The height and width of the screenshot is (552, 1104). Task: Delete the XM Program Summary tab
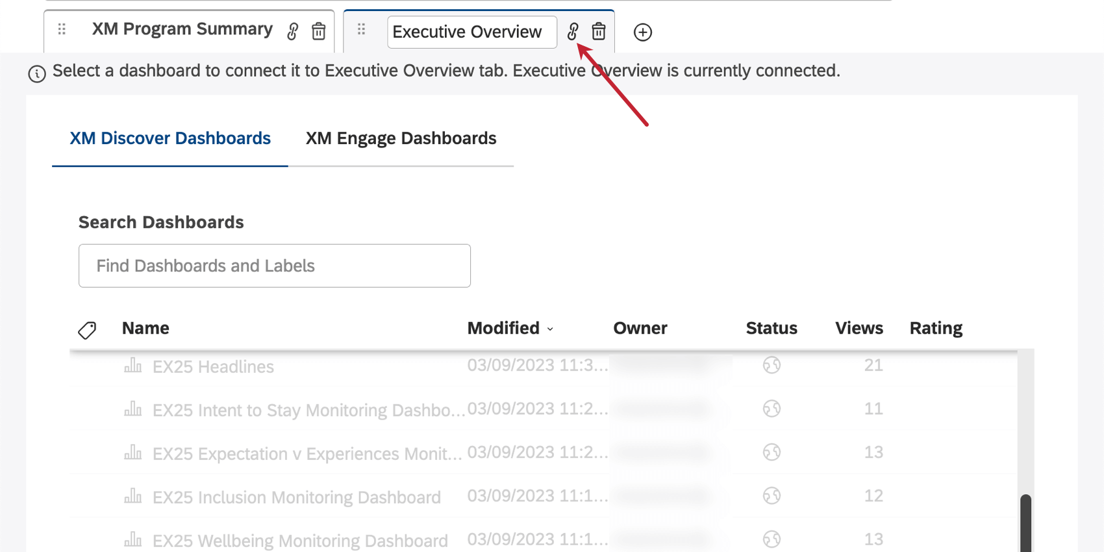[318, 31]
